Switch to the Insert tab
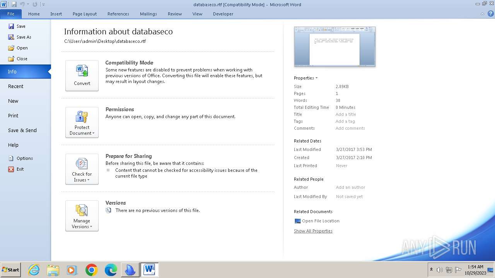Viewport: 495px width, 278px height. [56, 14]
